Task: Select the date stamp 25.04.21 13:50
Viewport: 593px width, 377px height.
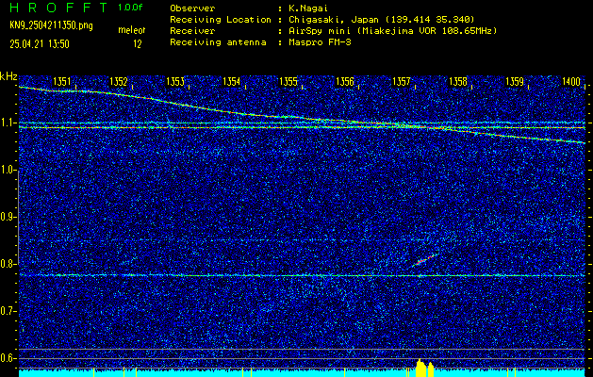Action: pyautogui.click(x=40, y=44)
